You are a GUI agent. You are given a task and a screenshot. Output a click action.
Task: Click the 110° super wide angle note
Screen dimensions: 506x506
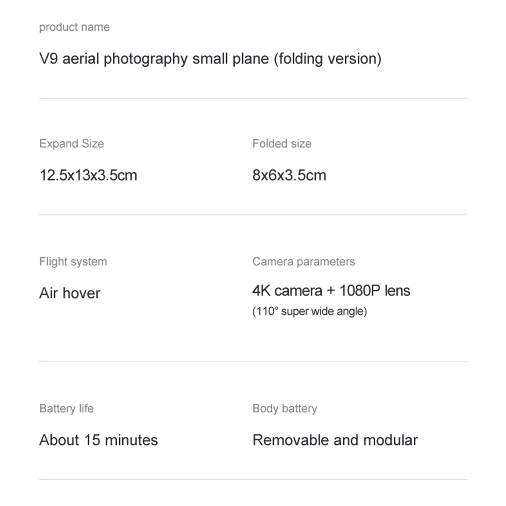click(x=310, y=311)
